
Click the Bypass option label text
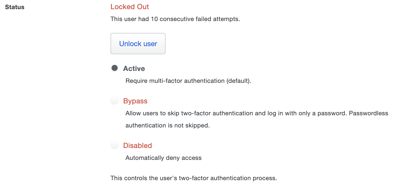[x=135, y=101]
